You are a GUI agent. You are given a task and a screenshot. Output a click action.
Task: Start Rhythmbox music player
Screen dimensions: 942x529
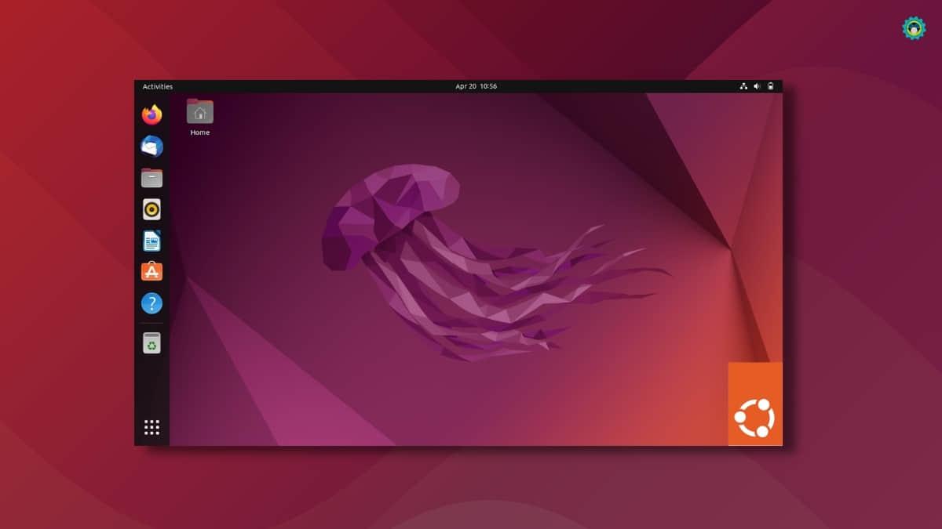point(152,209)
